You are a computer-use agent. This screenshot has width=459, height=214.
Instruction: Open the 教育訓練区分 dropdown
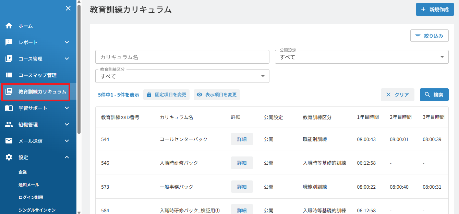pos(182,76)
